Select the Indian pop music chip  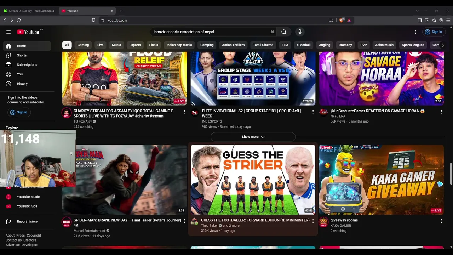coord(179,45)
